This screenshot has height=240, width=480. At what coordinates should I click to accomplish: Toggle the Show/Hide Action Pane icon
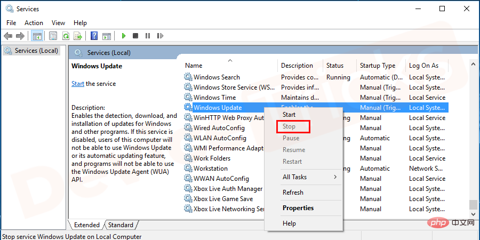click(107, 36)
